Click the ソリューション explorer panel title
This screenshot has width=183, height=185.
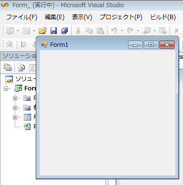coord(19,56)
